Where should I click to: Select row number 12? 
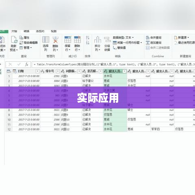9,129
